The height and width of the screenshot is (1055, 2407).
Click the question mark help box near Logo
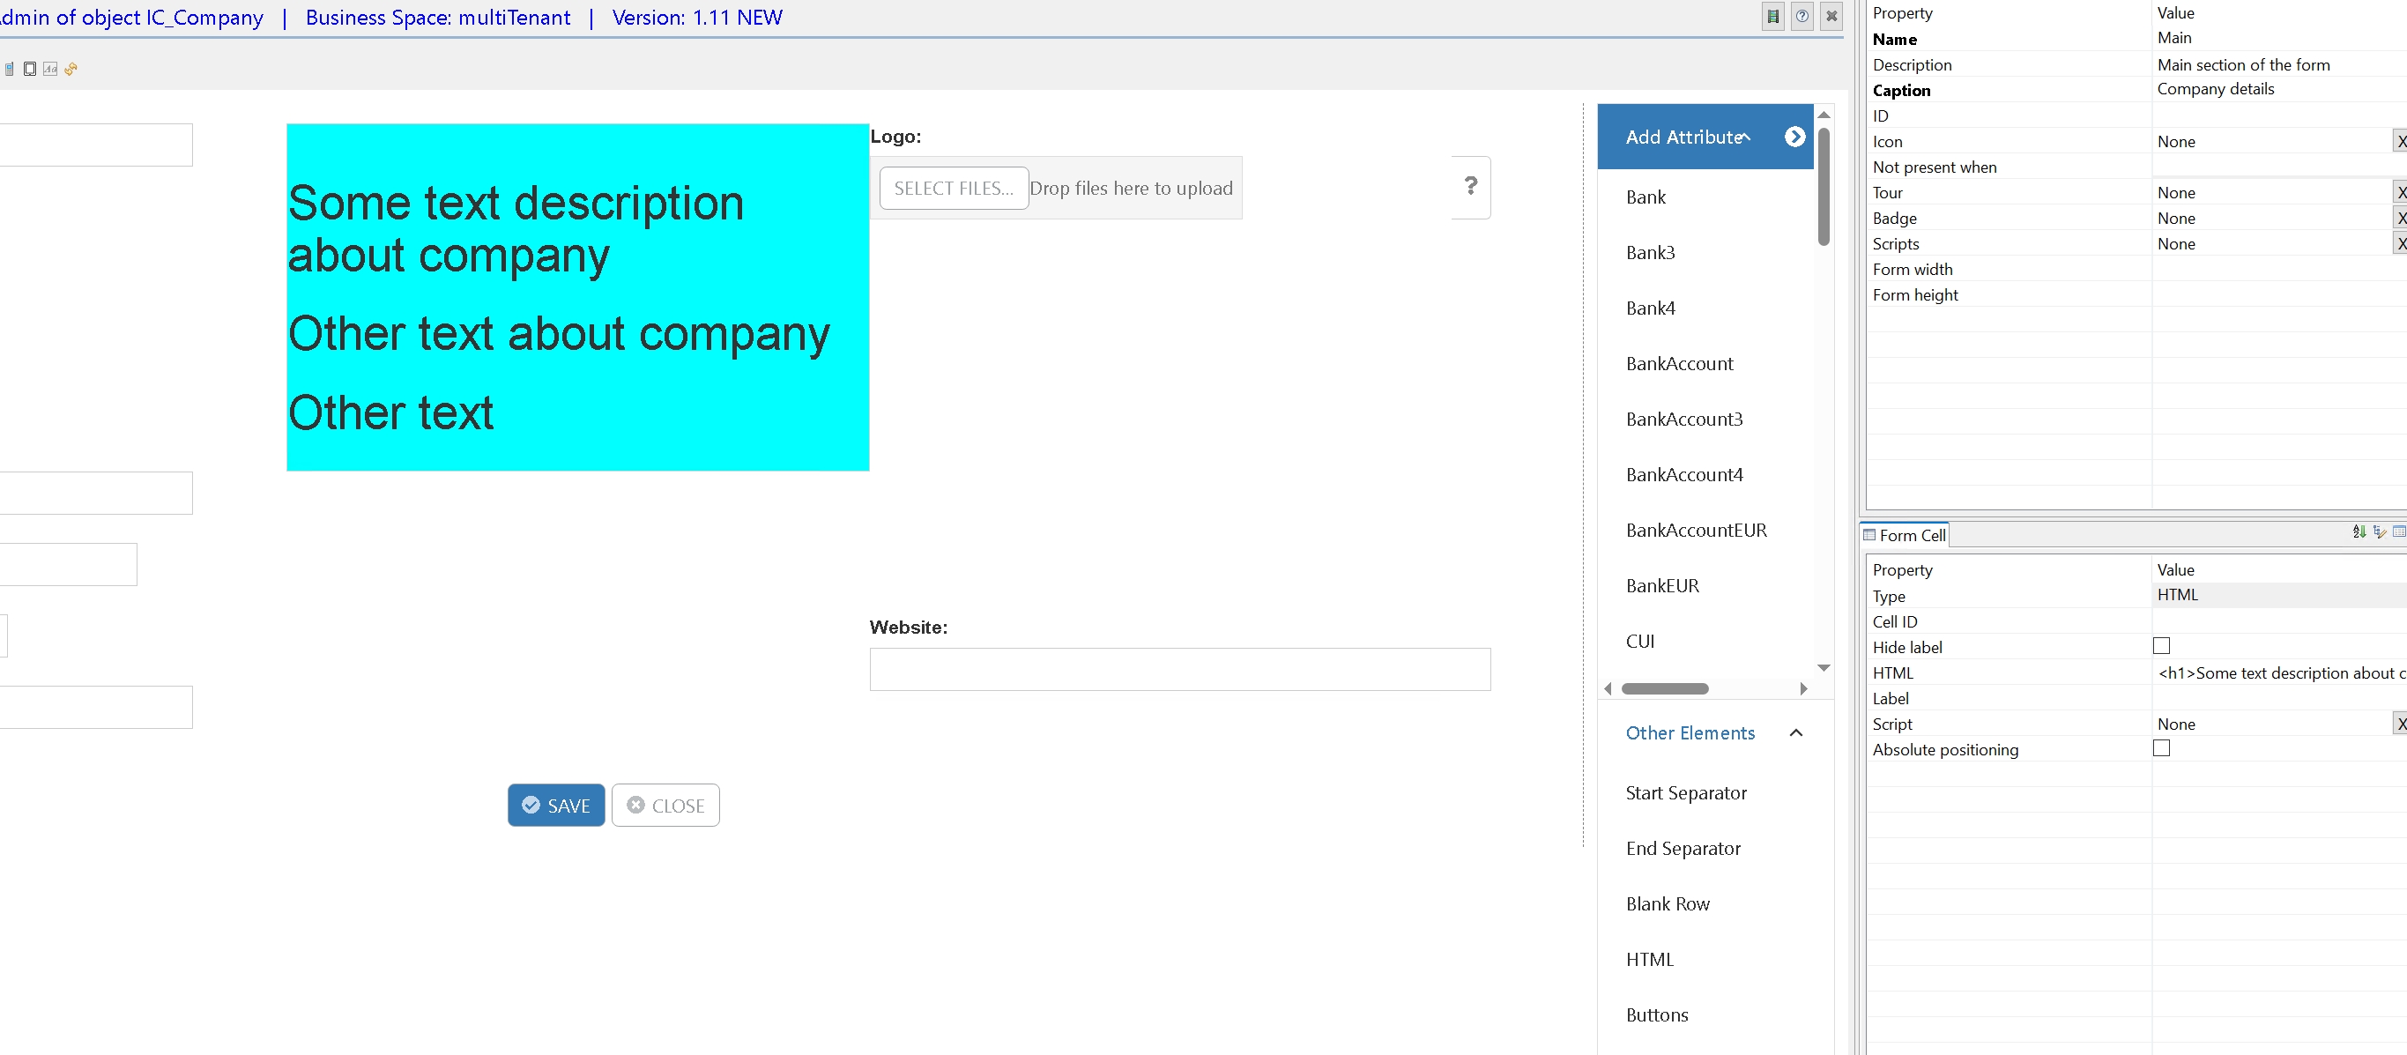[x=1471, y=187]
